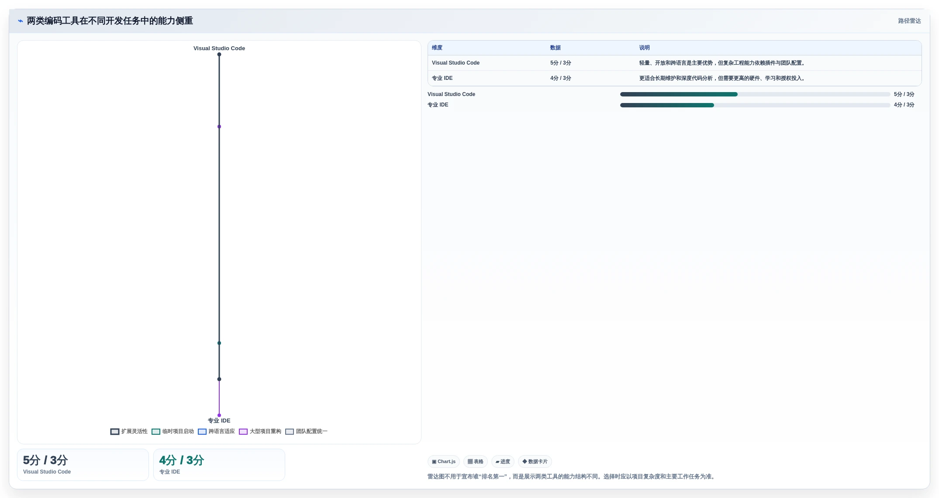The width and height of the screenshot is (939, 498).
Task: Click the description starting 更适合长期维护
Action: pyautogui.click(x=723, y=78)
